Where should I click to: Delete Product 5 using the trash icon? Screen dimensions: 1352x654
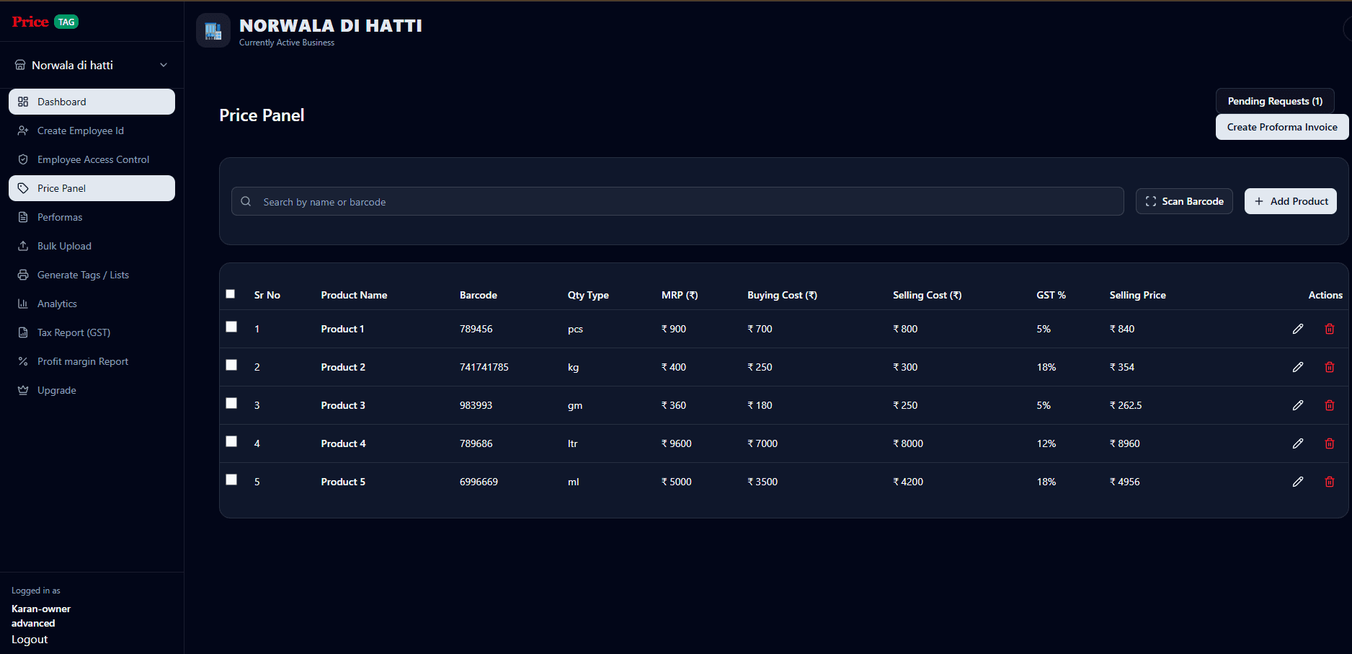1330,482
